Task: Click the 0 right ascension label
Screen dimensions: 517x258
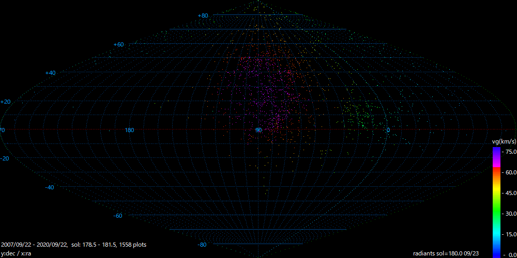Action: (388, 130)
